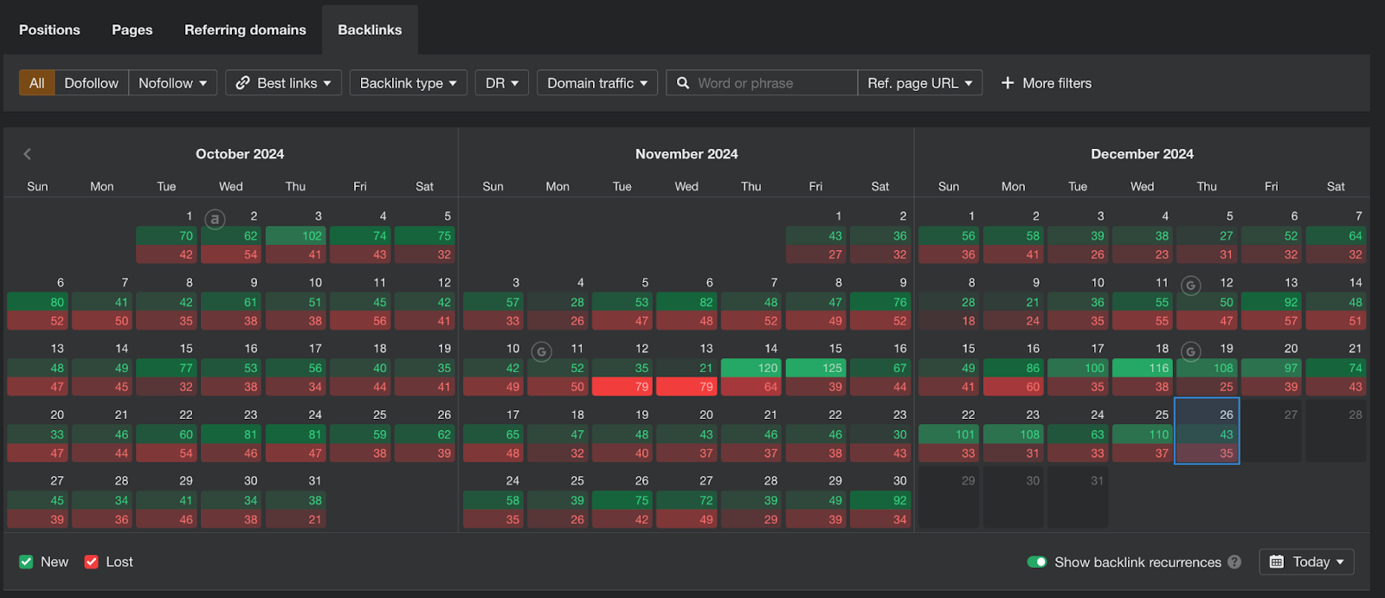
Task: Click new value 82 on November 6
Action: coord(686,302)
